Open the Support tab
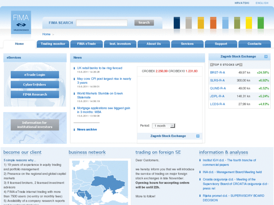 click(x=221, y=44)
